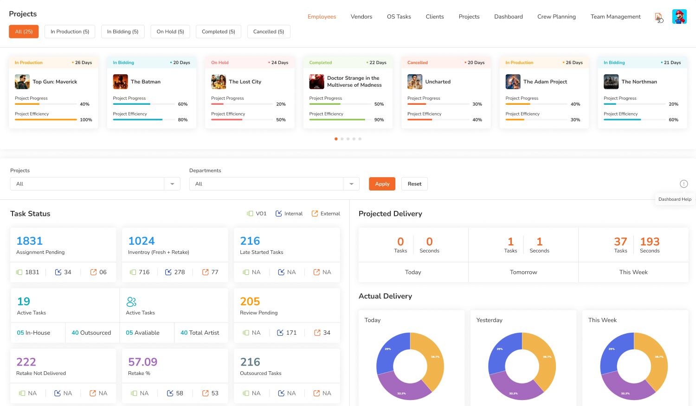
Task: Open the Clients nav item
Action: [x=435, y=17]
